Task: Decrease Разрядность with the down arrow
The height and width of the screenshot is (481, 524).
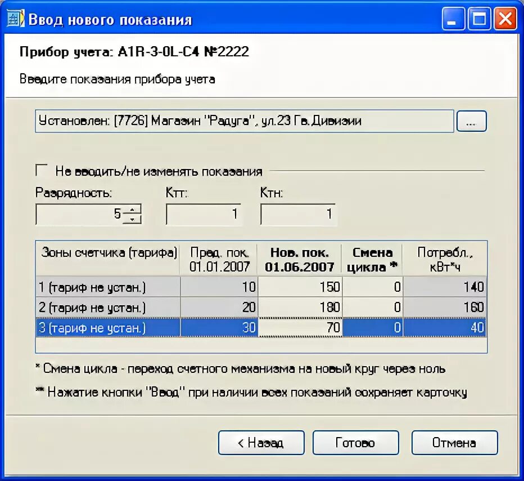Action: pyautogui.click(x=133, y=219)
